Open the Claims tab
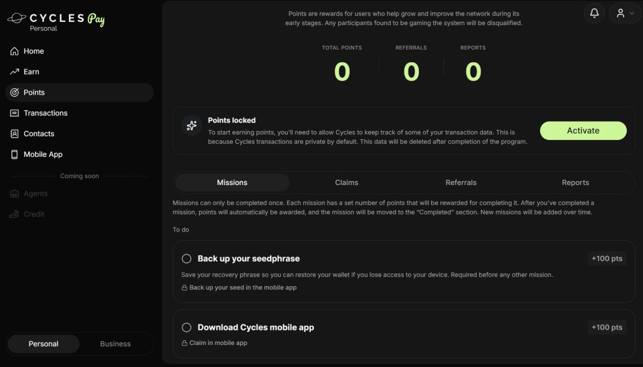This screenshot has height=367, width=643. tap(347, 183)
